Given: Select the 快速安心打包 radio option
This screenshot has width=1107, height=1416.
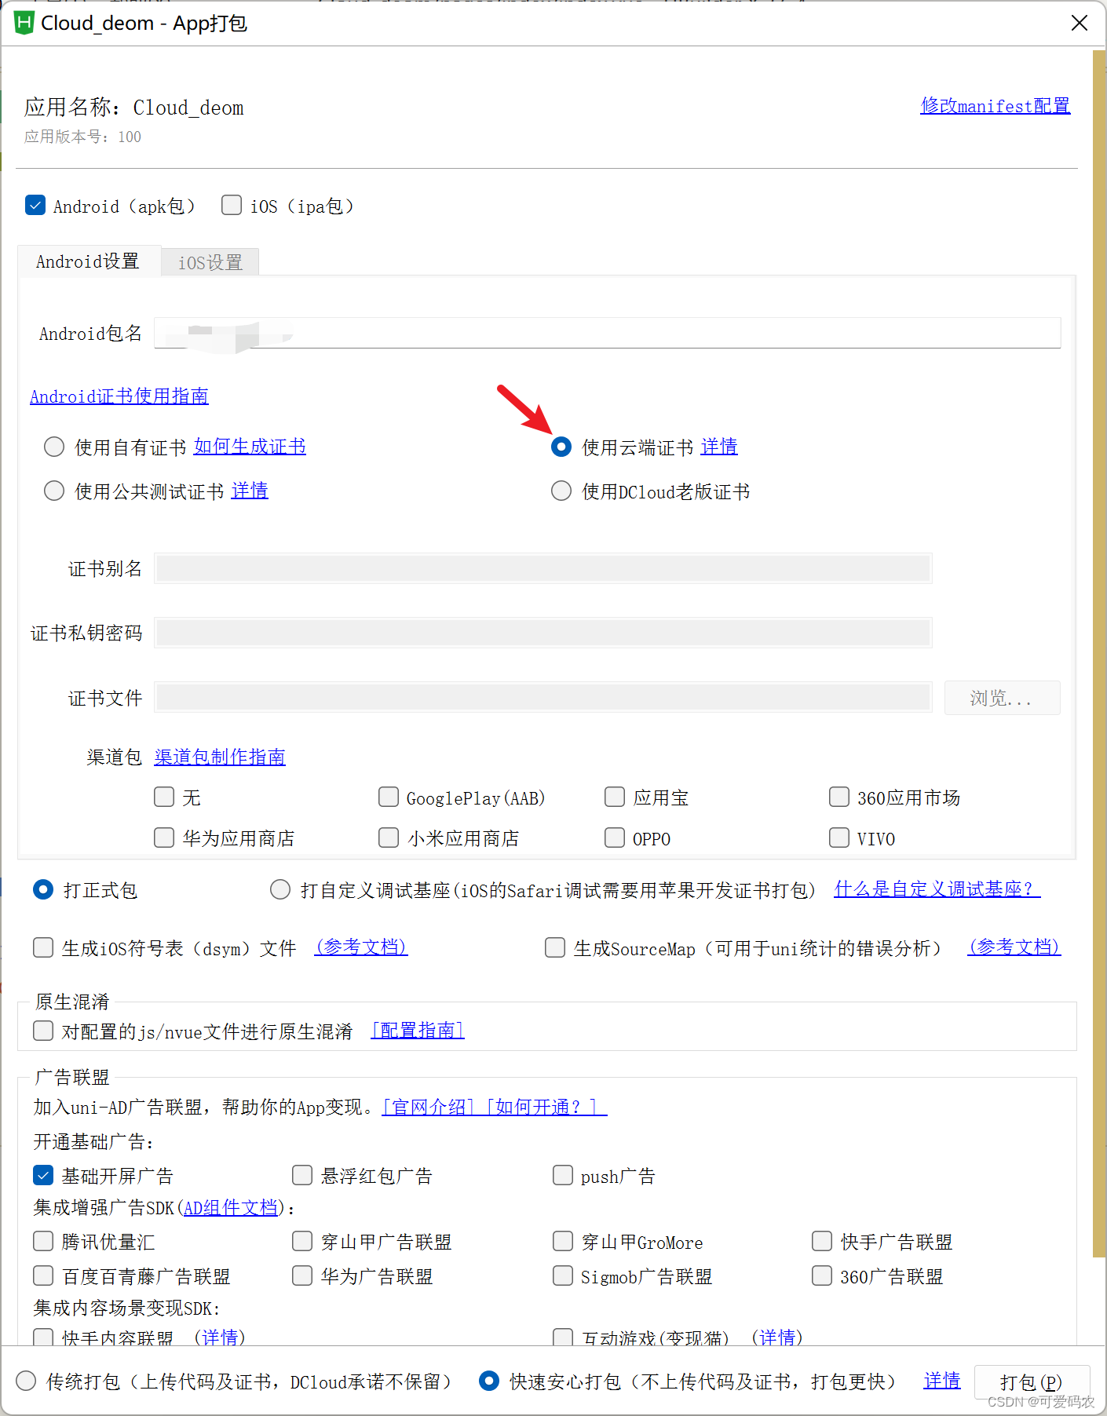Looking at the screenshot, I should tap(489, 1381).
